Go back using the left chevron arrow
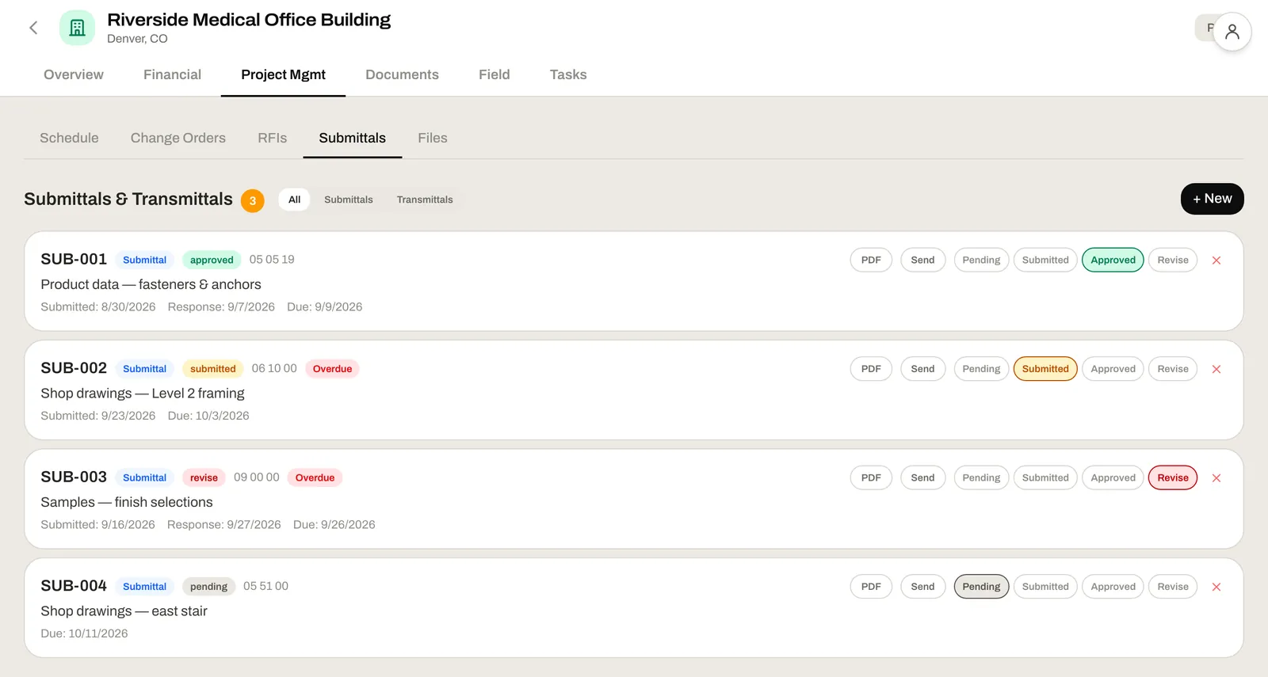This screenshot has height=677, width=1268. (x=33, y=28)
